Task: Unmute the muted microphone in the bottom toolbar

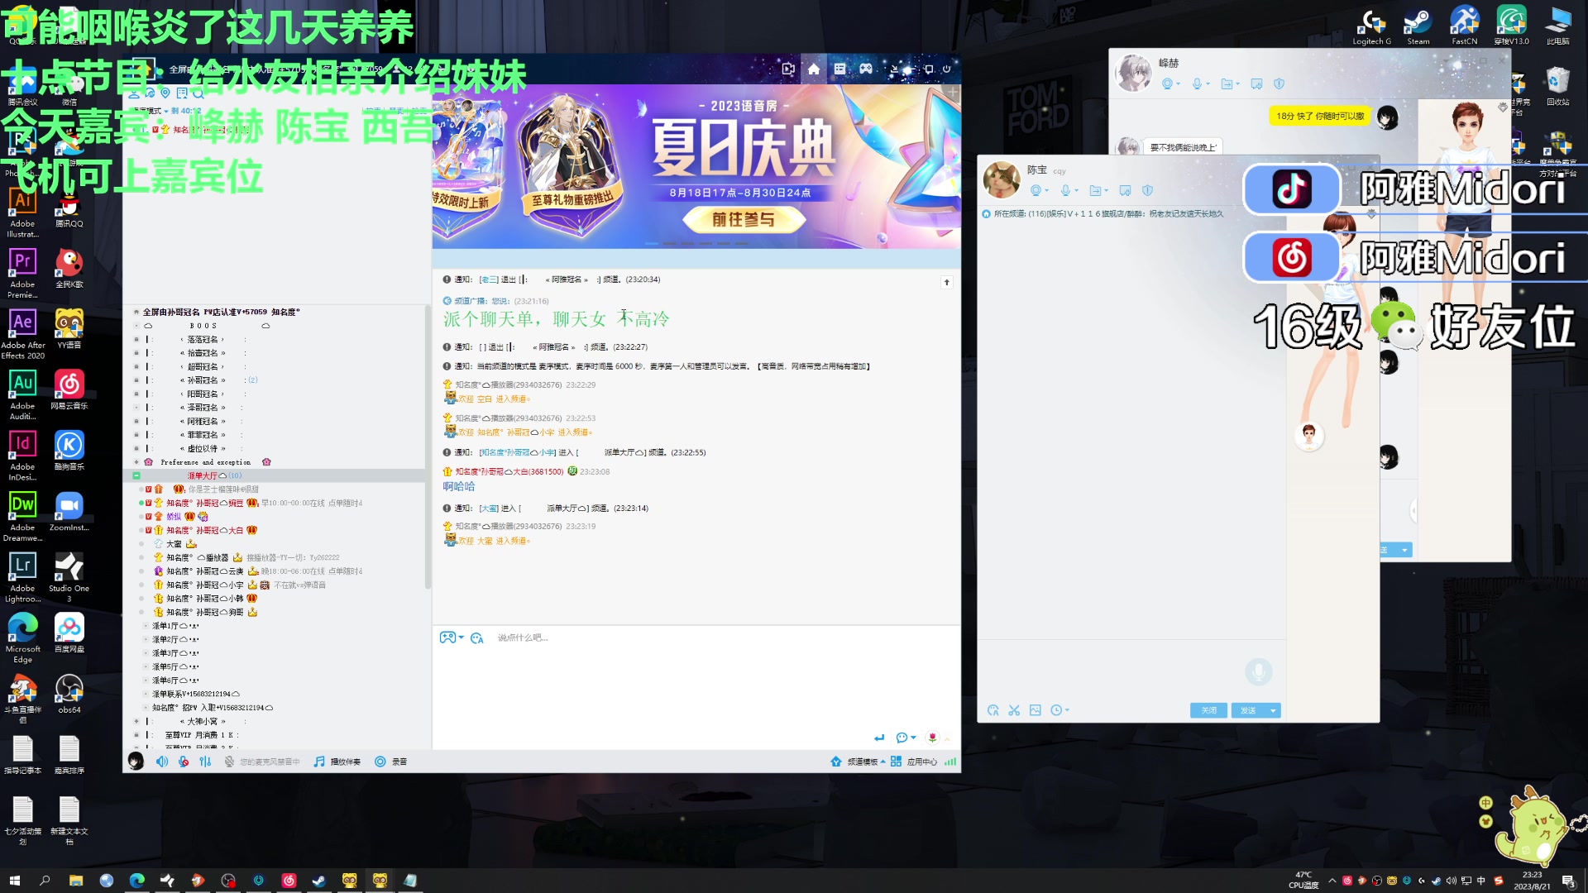Action: pos(183,762)
